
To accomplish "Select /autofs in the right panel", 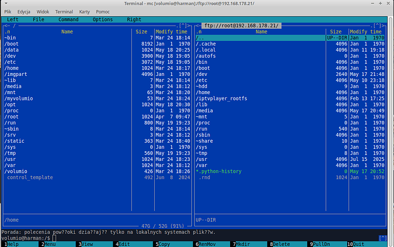I will click(290, 56).
